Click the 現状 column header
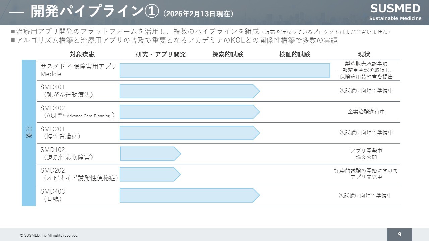This screenshot has width=429, height=241. pos(364,54)
